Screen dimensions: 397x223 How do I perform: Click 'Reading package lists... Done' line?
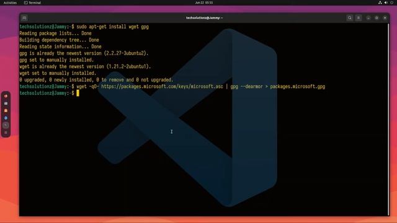[55, 33]
